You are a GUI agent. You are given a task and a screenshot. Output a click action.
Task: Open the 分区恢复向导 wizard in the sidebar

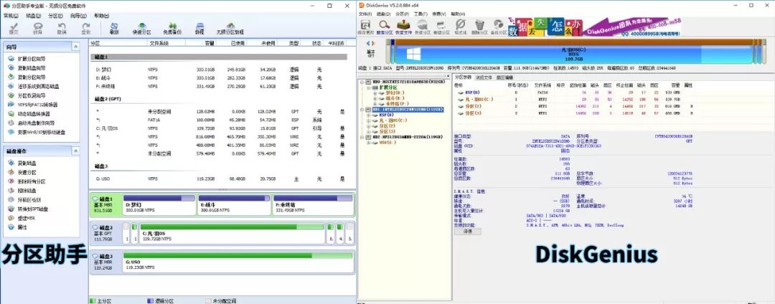[32, 95]
